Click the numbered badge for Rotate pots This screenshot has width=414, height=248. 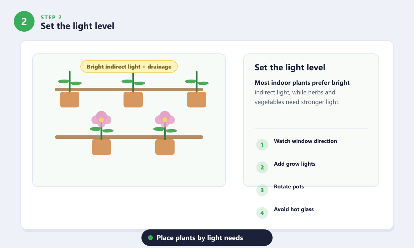point(262,190)
